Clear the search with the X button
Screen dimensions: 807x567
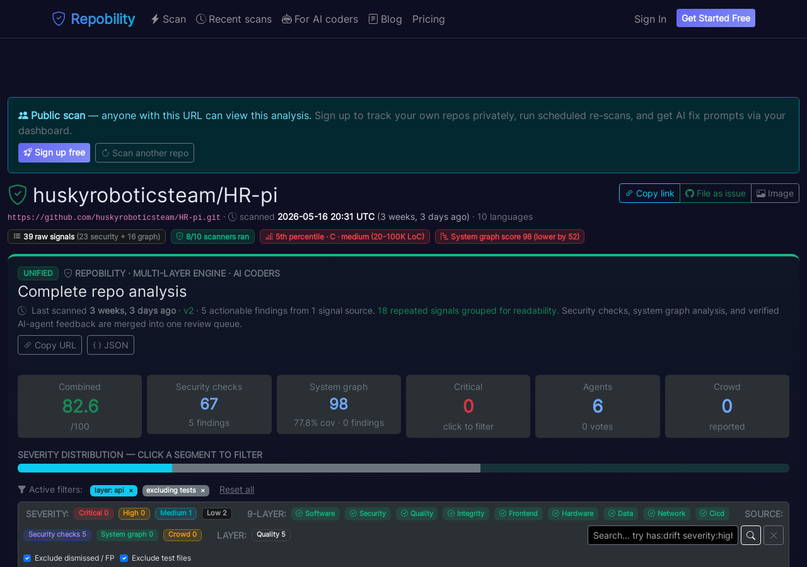774,535
